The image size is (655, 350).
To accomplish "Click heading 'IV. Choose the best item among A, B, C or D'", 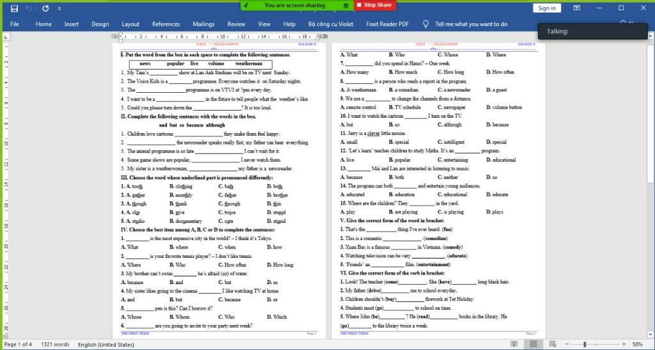I will coord(198,230).
